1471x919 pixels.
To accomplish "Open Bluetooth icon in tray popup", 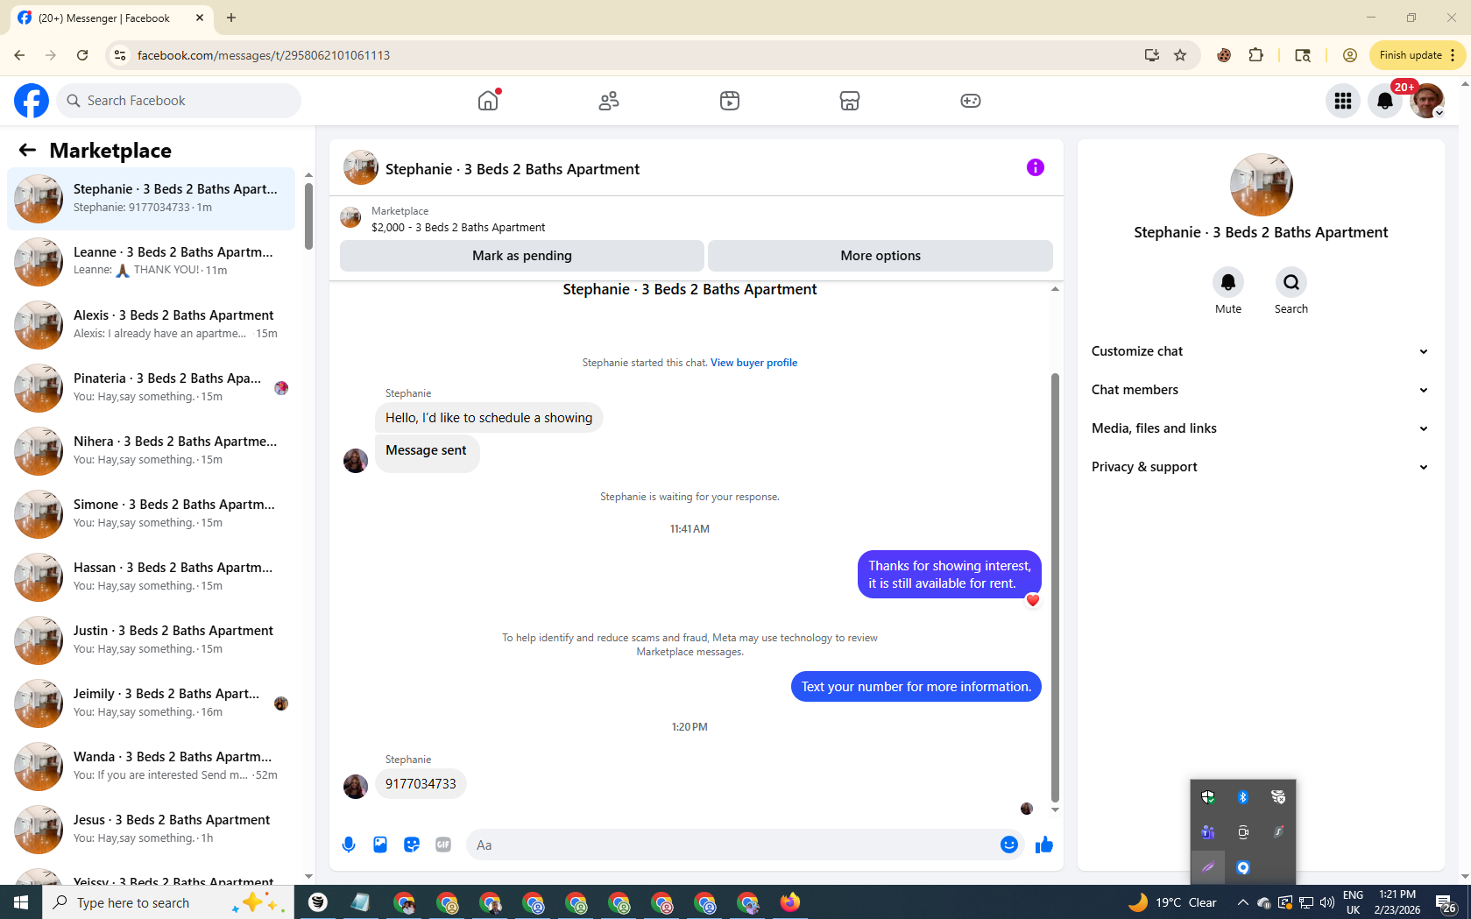I will [x=1243, y=797].
